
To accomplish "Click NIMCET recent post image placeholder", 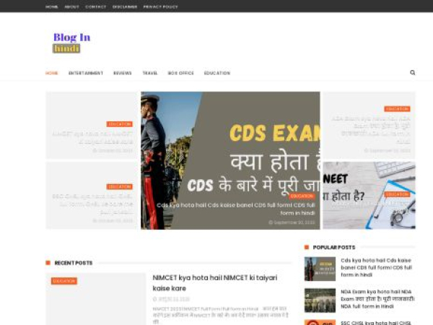I will pos(95,299).
